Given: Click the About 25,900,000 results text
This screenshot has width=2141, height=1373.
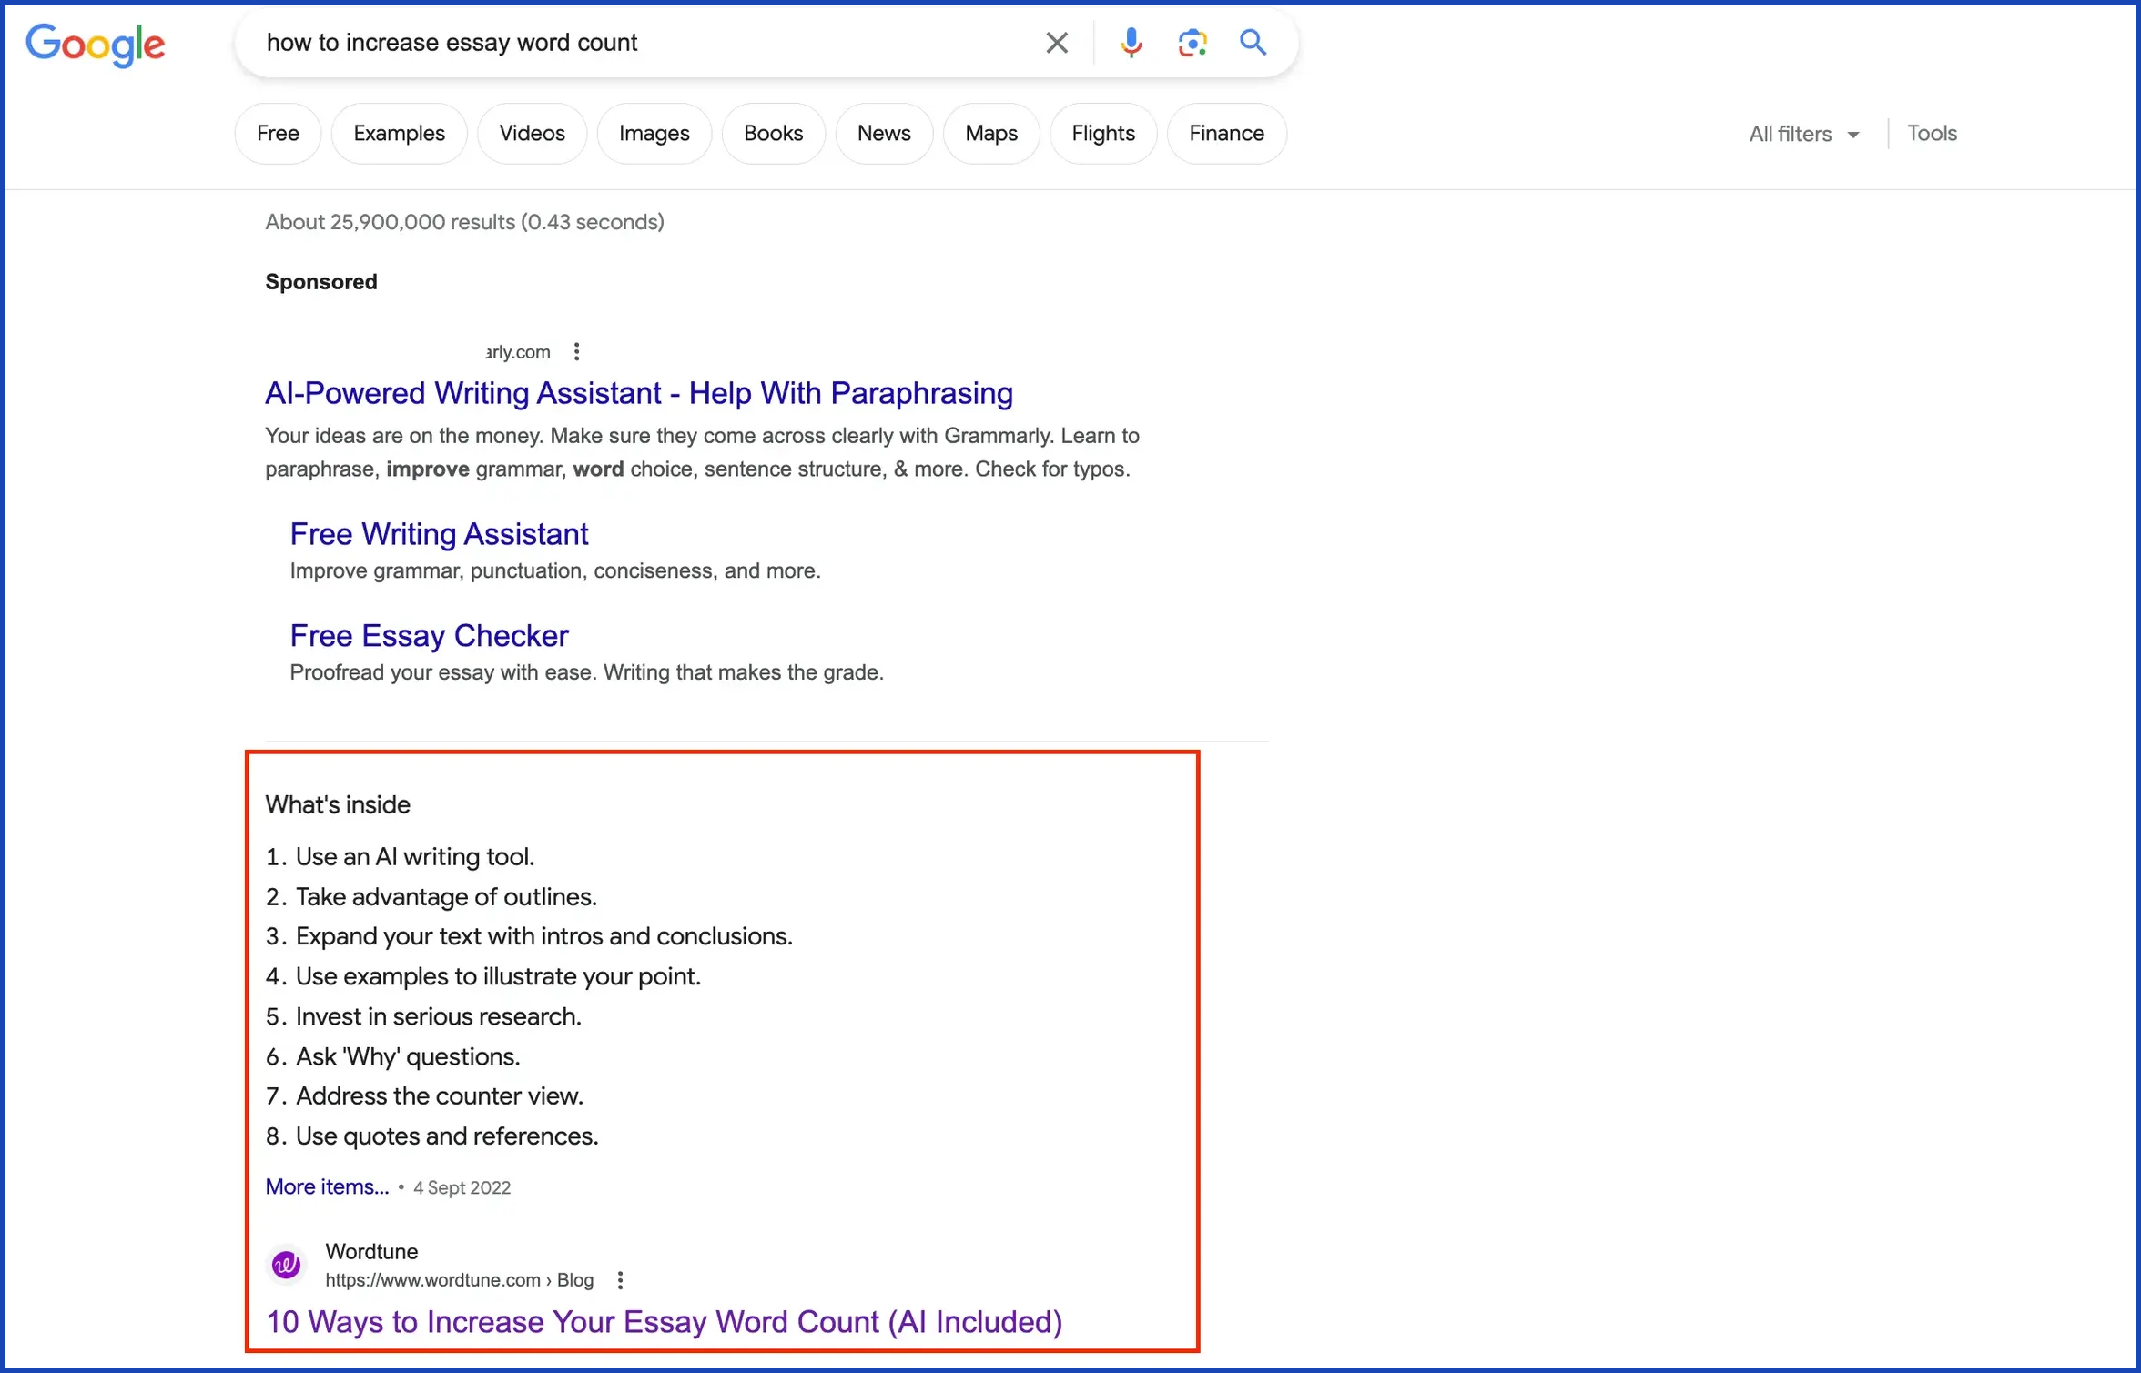Looking at the screenshot, I should tap(464, 222).
